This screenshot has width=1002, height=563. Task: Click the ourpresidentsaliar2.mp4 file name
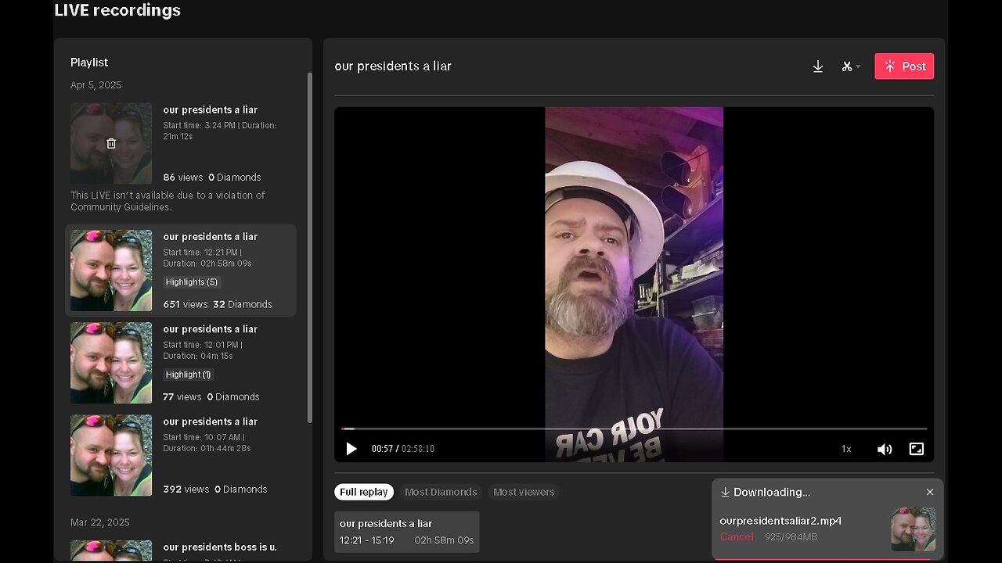click(780, 521)
